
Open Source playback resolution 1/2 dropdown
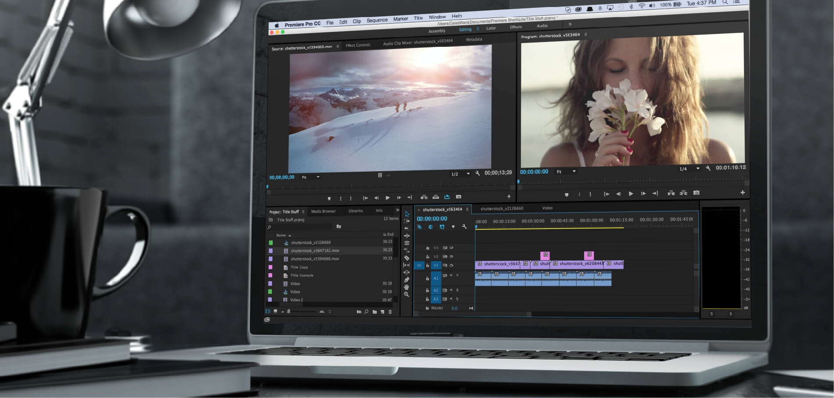point(460,174)
